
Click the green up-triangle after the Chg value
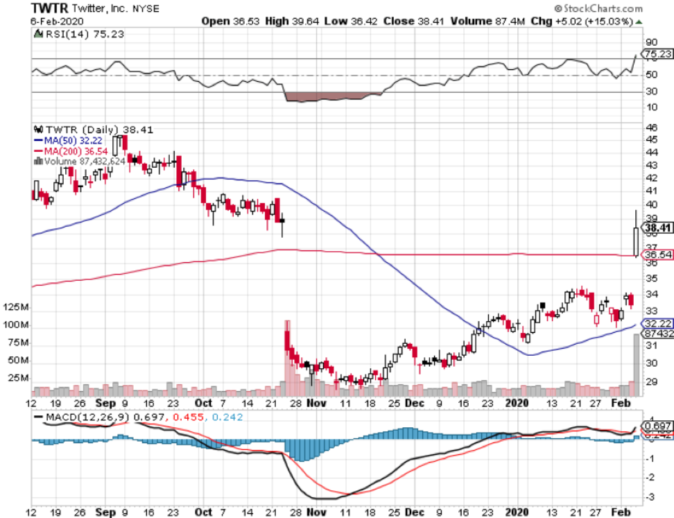click(x=639, y=21)
